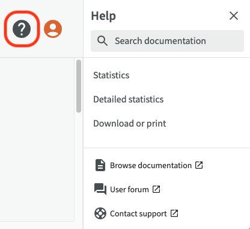
Task: Click external link icon after Browse documentation
Action: 199,165
